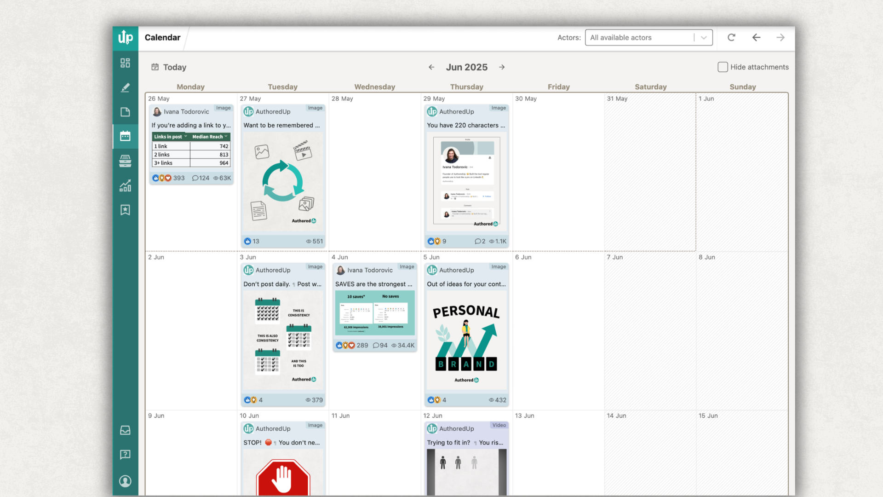Click the 1 Jun Sunday cell
The width and height of the screenshot is (883, 497).
[x=742, y=173]
